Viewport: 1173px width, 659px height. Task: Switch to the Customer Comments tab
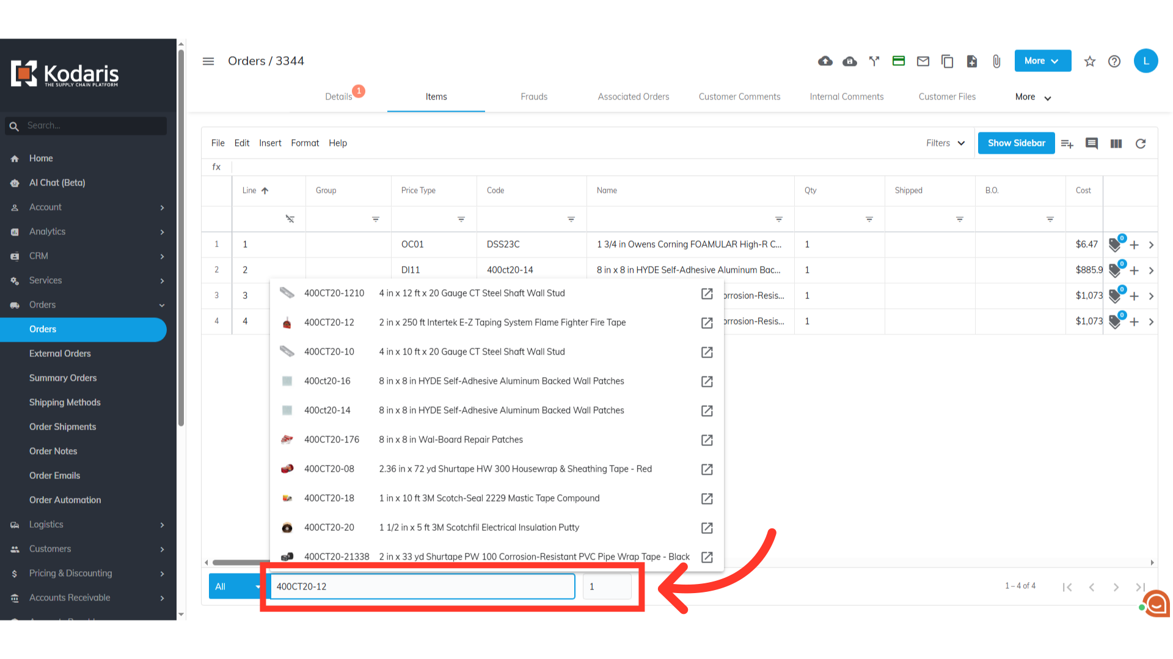739,97
